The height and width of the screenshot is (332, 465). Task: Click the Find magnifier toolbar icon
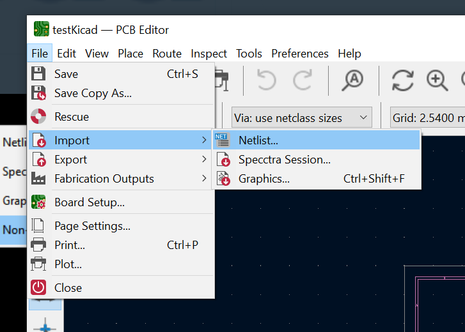pyautogui.click(x=352, y=80)
